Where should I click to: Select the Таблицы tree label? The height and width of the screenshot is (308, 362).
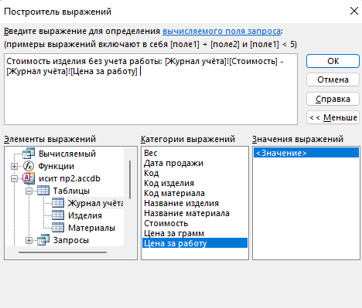click(71, 191)
